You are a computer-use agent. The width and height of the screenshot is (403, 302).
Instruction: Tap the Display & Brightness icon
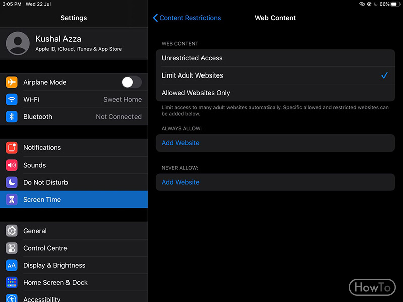pyautogui.click(x=12, y=265)
